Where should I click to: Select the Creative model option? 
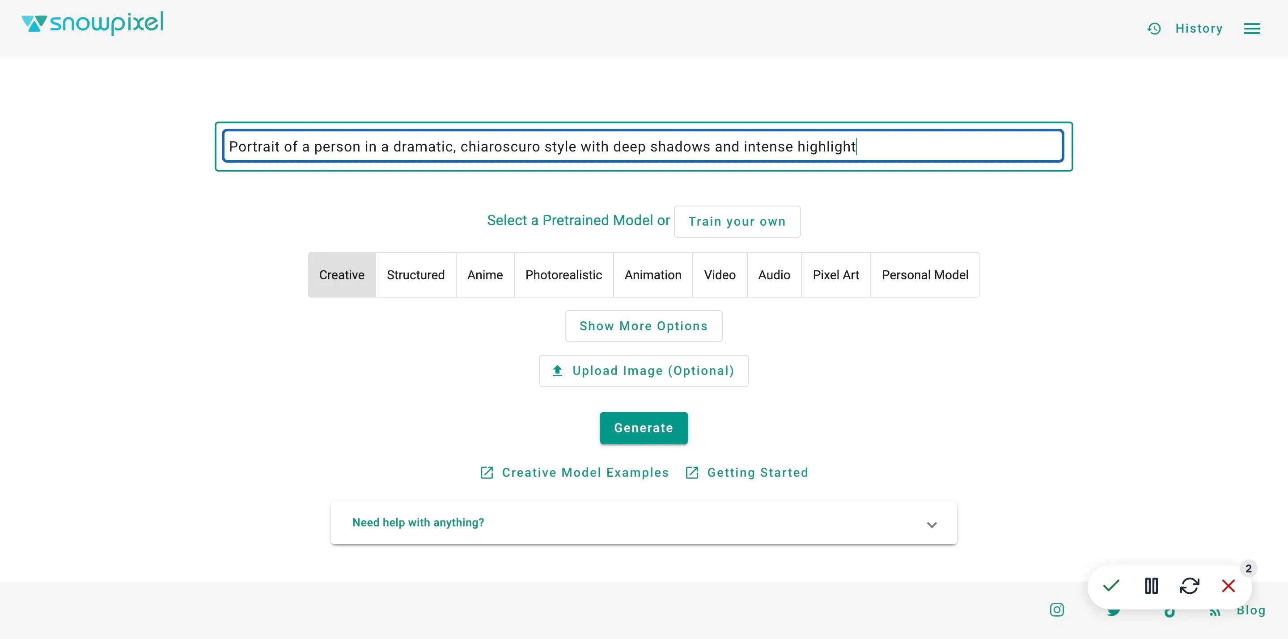click(342, 275)
